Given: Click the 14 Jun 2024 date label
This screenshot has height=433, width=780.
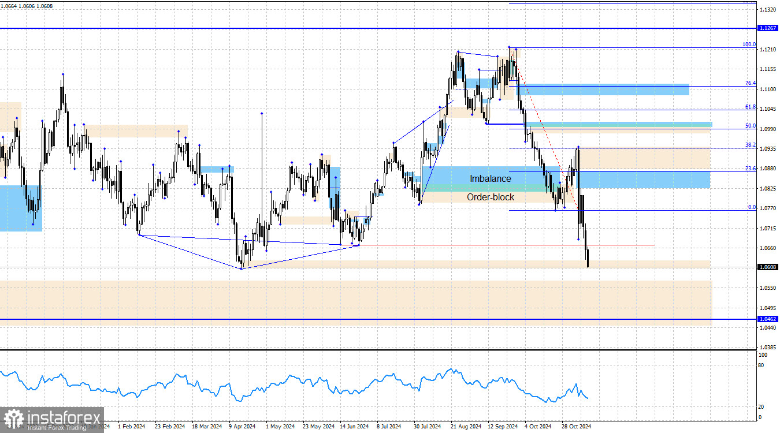Looking at the screenshot, I should pos(354,427).
